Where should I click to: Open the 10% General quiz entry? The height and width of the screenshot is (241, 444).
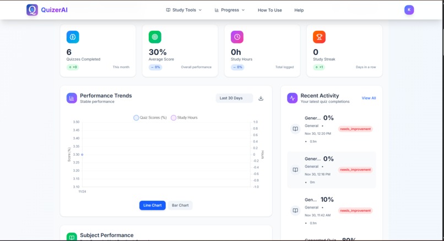pos(331,211)
